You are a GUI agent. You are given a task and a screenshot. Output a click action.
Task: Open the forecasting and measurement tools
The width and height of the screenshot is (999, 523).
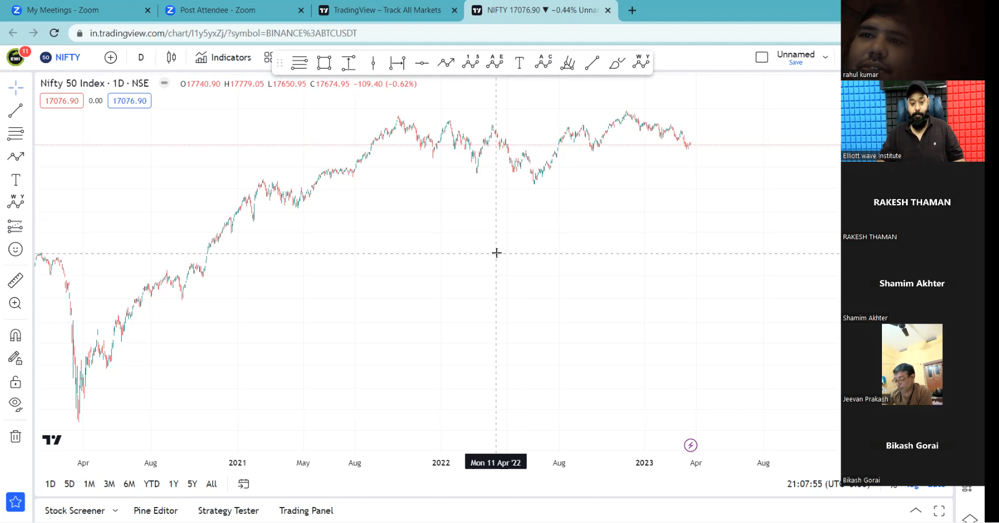tap(15, 226)
